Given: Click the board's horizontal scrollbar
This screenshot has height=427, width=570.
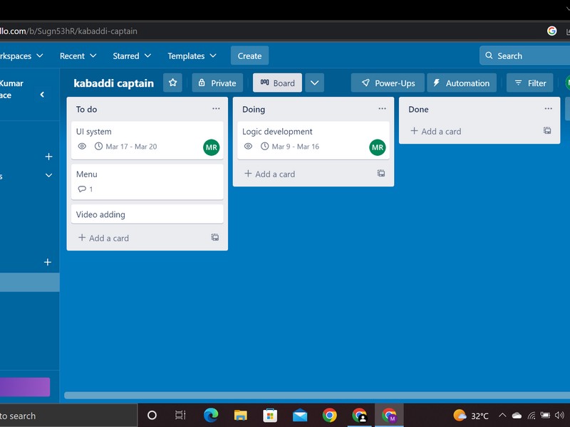Looking at the screenshot, I should [317, 396].
